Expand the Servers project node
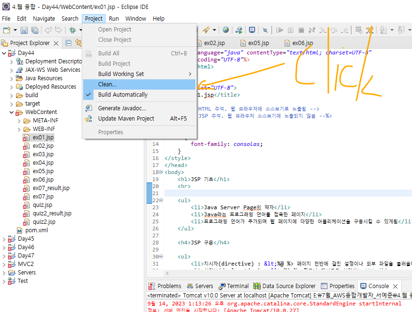The width and height of the screenshot is (412, 312). pos(4,273)
